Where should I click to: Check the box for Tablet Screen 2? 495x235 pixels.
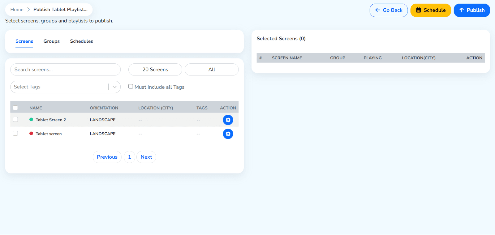15,119
